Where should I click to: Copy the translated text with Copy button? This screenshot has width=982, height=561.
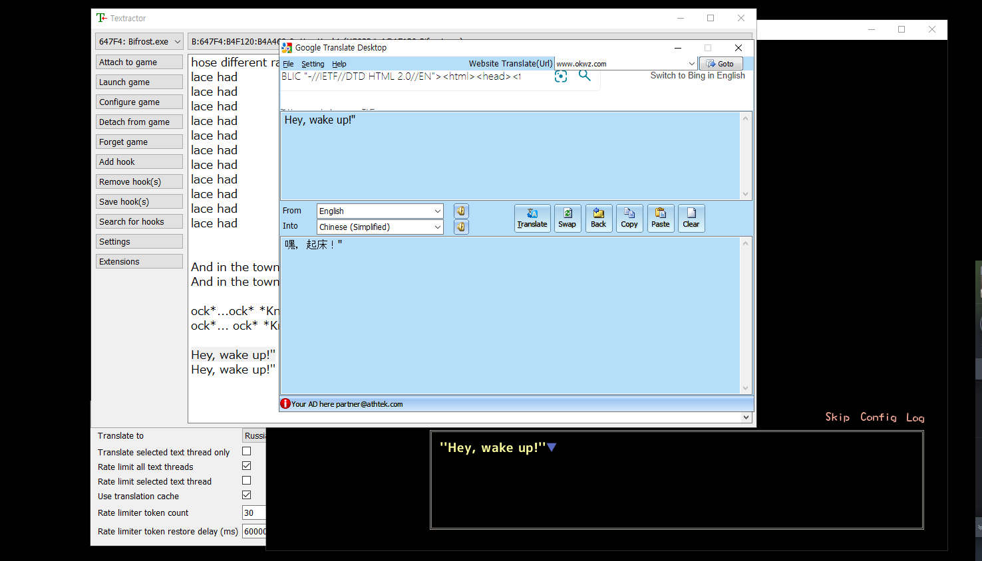[629, 218]
